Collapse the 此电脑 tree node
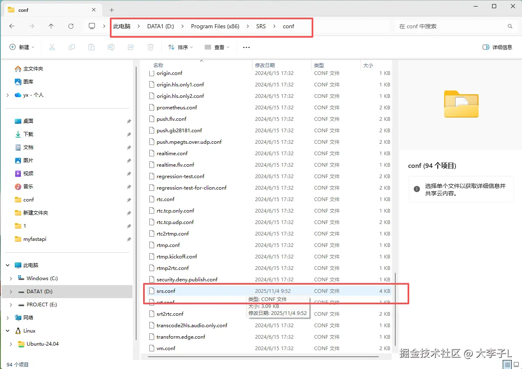Image resolution: width=522 pixels, height=369 pixels. 8,265
